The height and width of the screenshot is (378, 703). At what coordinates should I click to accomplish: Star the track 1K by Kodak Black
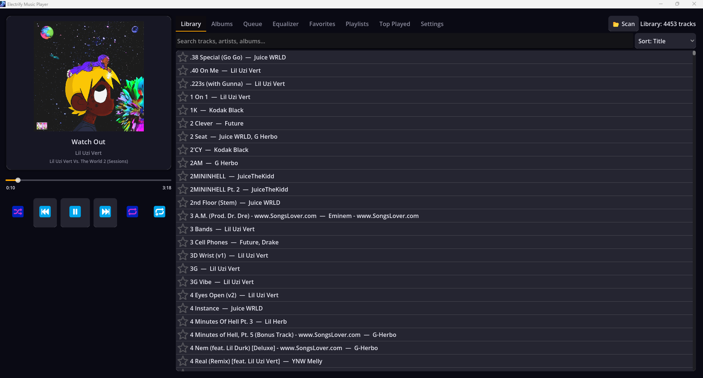coord(183,110)
